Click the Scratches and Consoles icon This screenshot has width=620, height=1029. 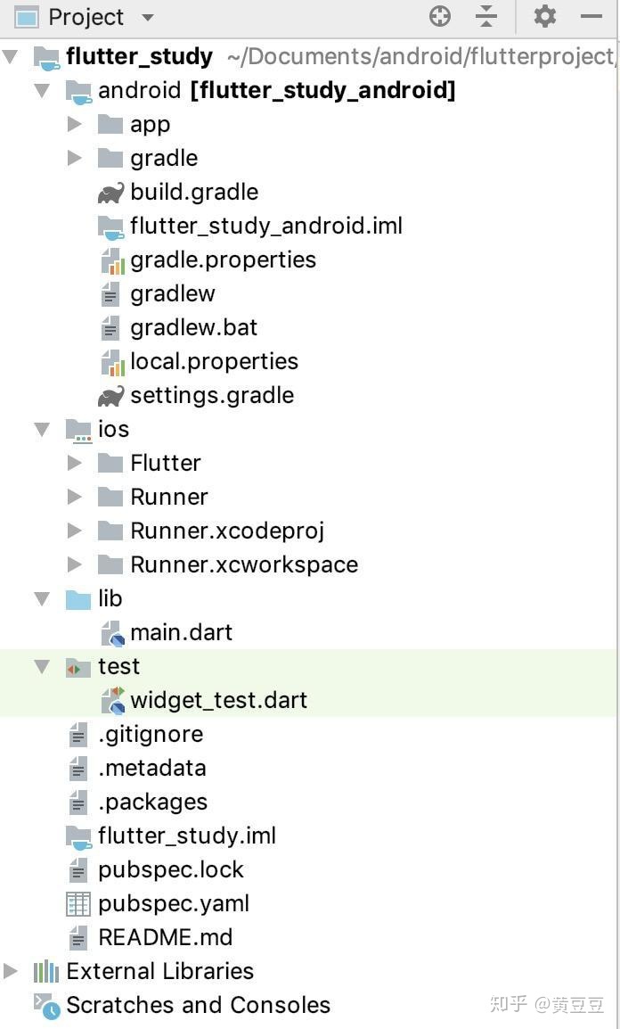pyautogui.click(x=46, y=1006)
